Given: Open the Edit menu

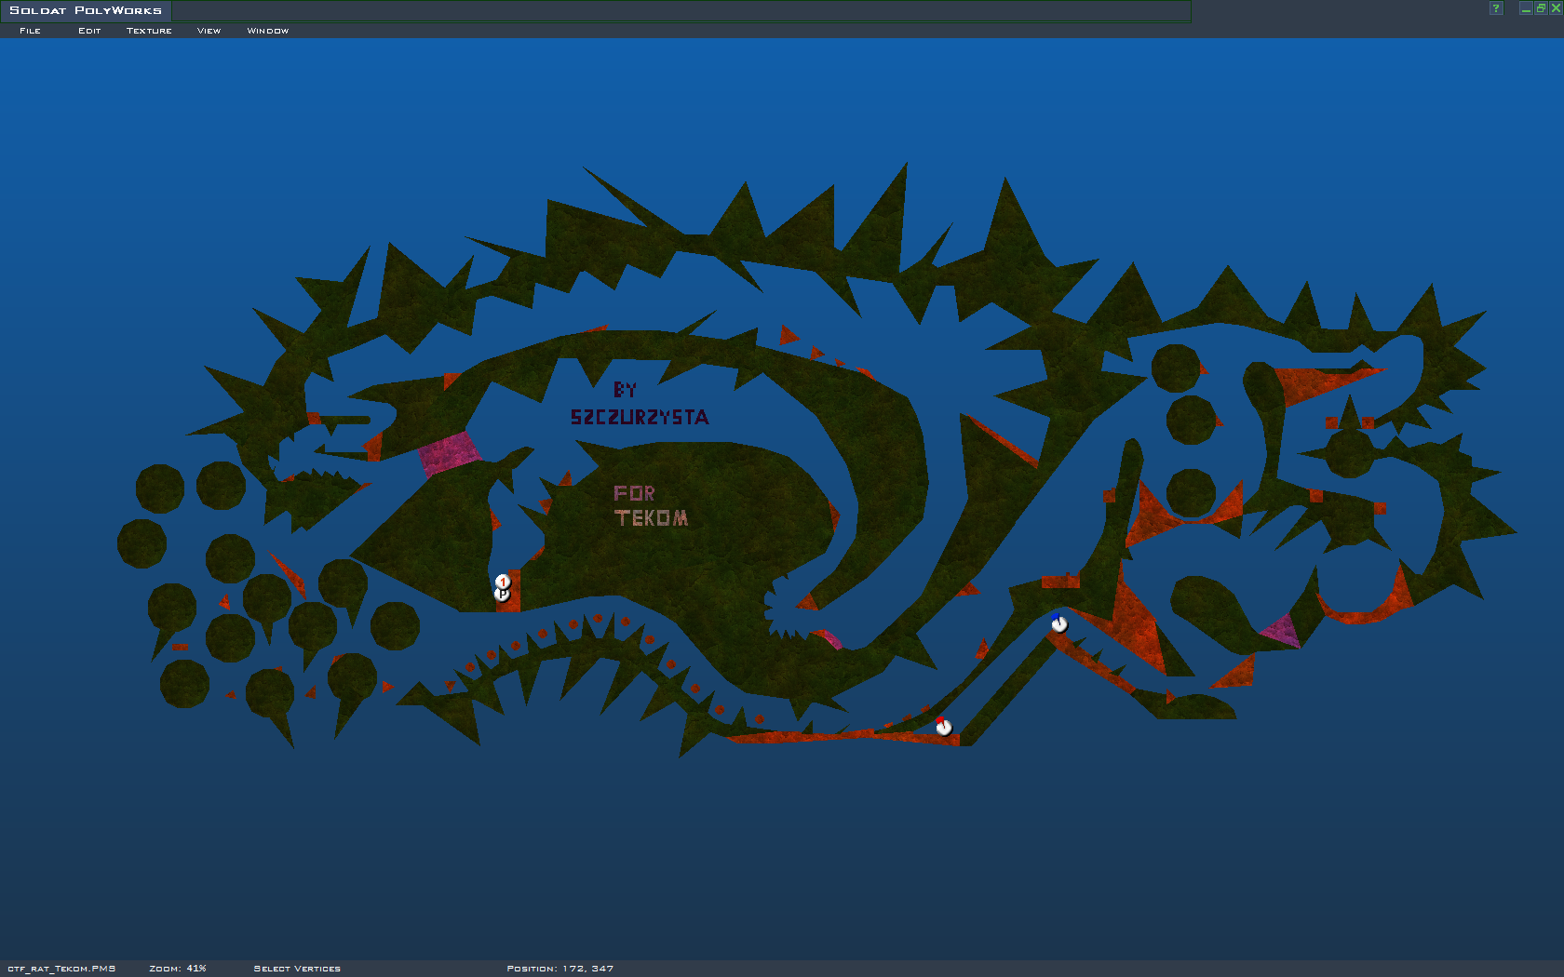Looking at the screenshot, I should [89, 31].
